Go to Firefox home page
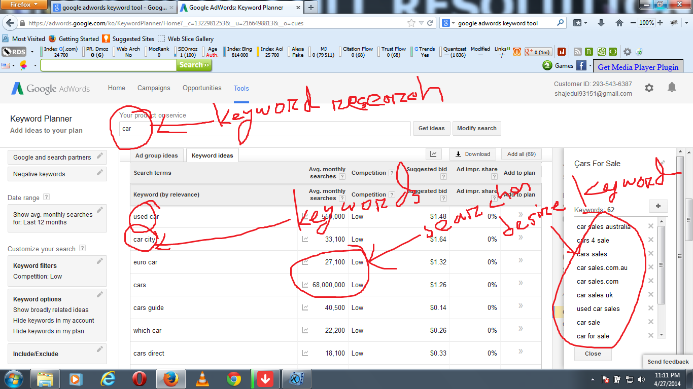 point(619,23)
